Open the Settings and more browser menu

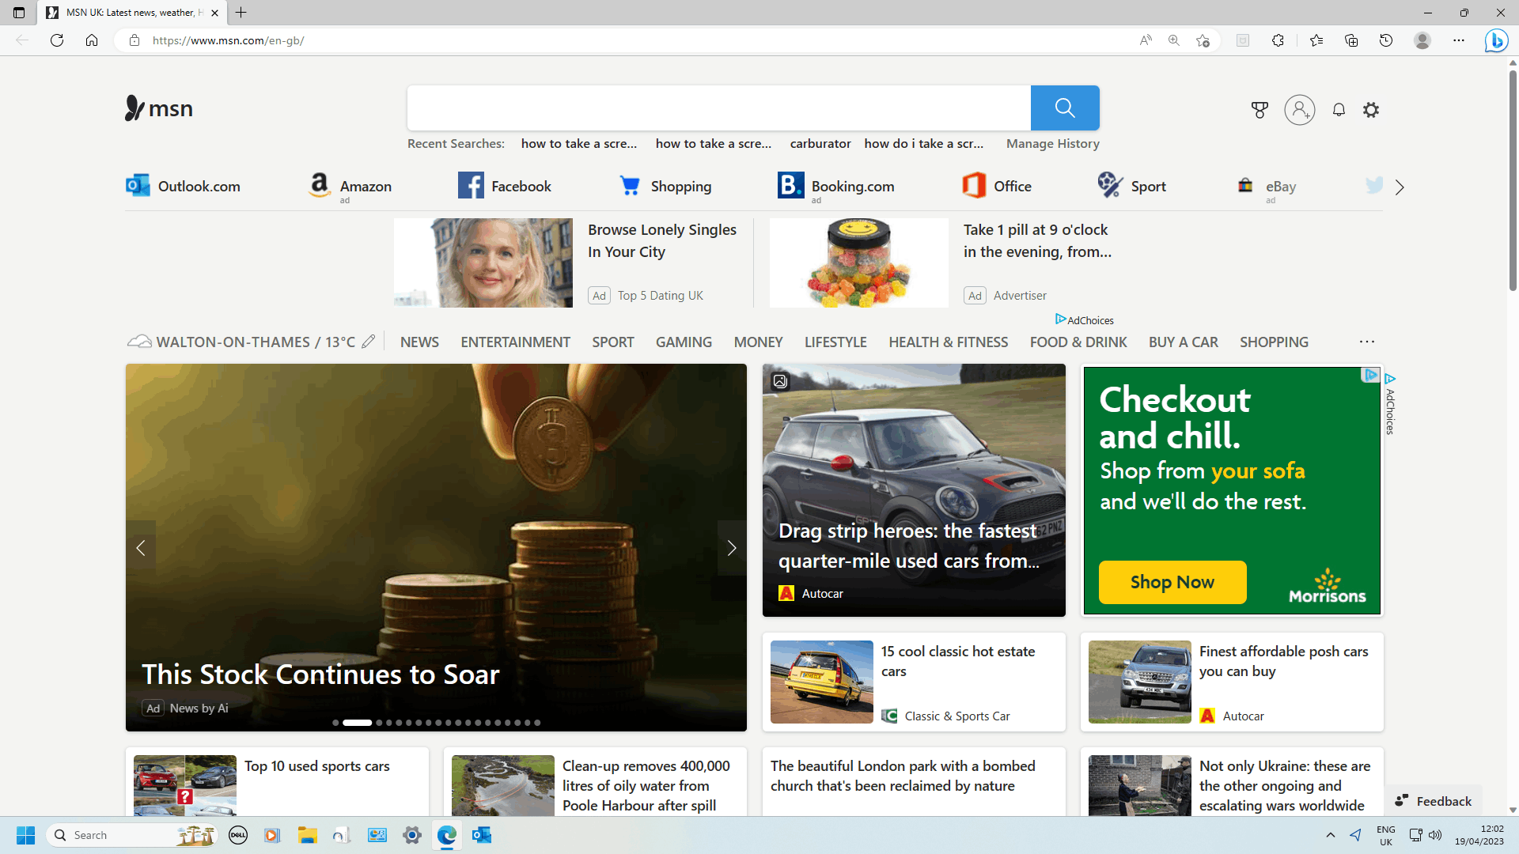(1459, 40)
